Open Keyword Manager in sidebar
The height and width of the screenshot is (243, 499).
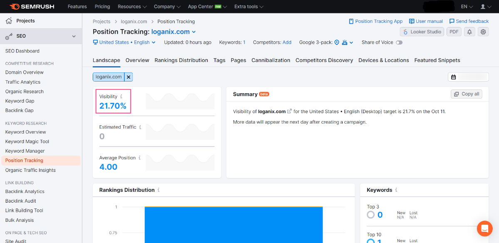point(25,151)
